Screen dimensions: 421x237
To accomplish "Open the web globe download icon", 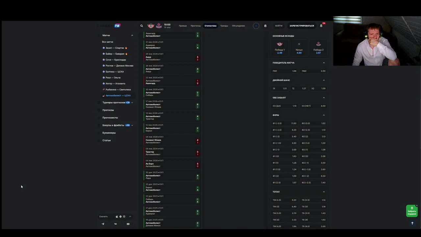I will point(124,217).
